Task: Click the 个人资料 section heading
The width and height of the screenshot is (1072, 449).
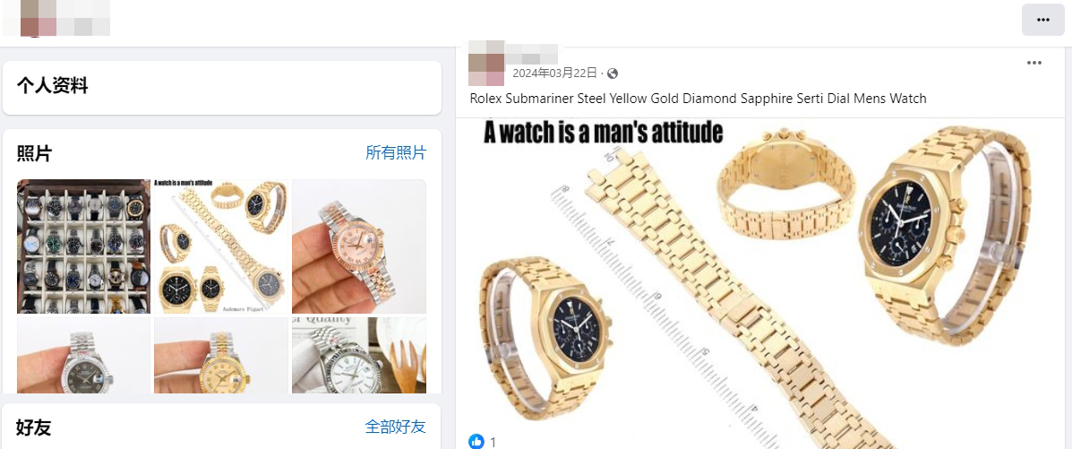Action: 52,86
